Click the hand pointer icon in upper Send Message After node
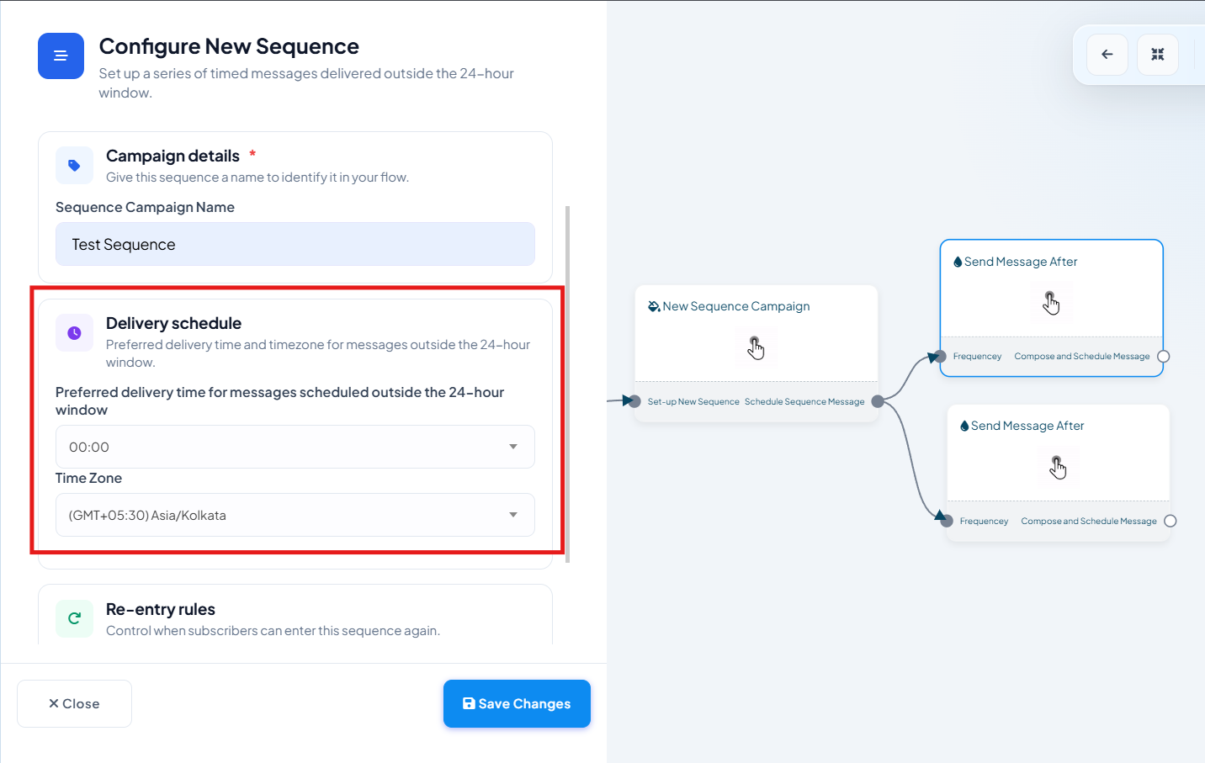Screen dimensions: 1205x763 point(1051,303)
